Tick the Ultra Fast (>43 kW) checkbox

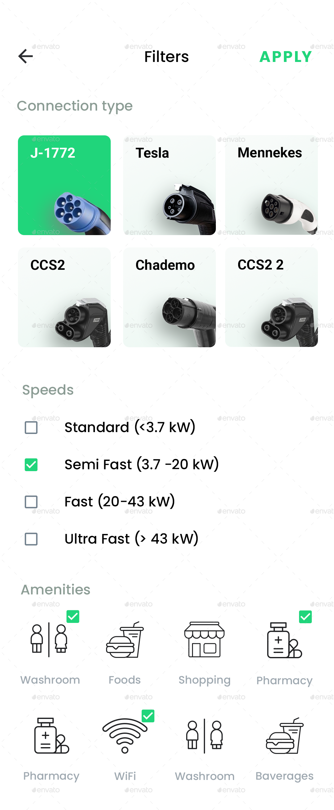pos(31,539)
